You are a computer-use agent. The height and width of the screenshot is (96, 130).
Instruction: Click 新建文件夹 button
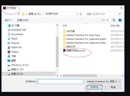23,20
